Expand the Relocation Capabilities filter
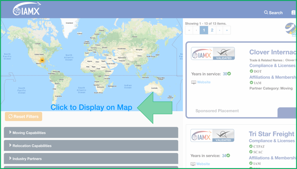The height and width of the screenshot is (169, 297). (x=91, y=146)
